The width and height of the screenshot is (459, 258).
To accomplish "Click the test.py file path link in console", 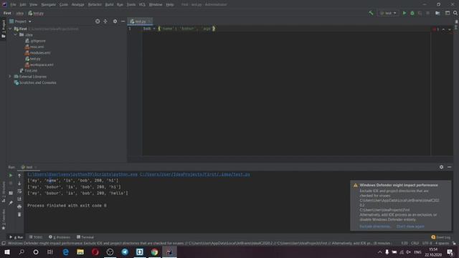I will point(194,174).
